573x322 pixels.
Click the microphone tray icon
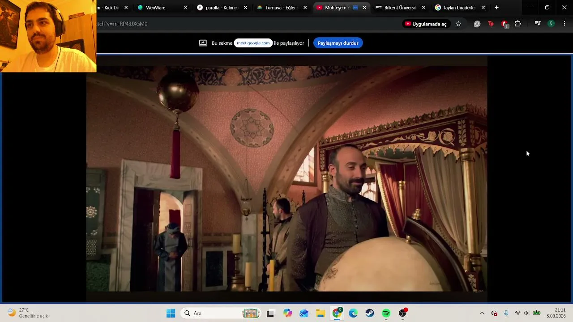point(506,314)
